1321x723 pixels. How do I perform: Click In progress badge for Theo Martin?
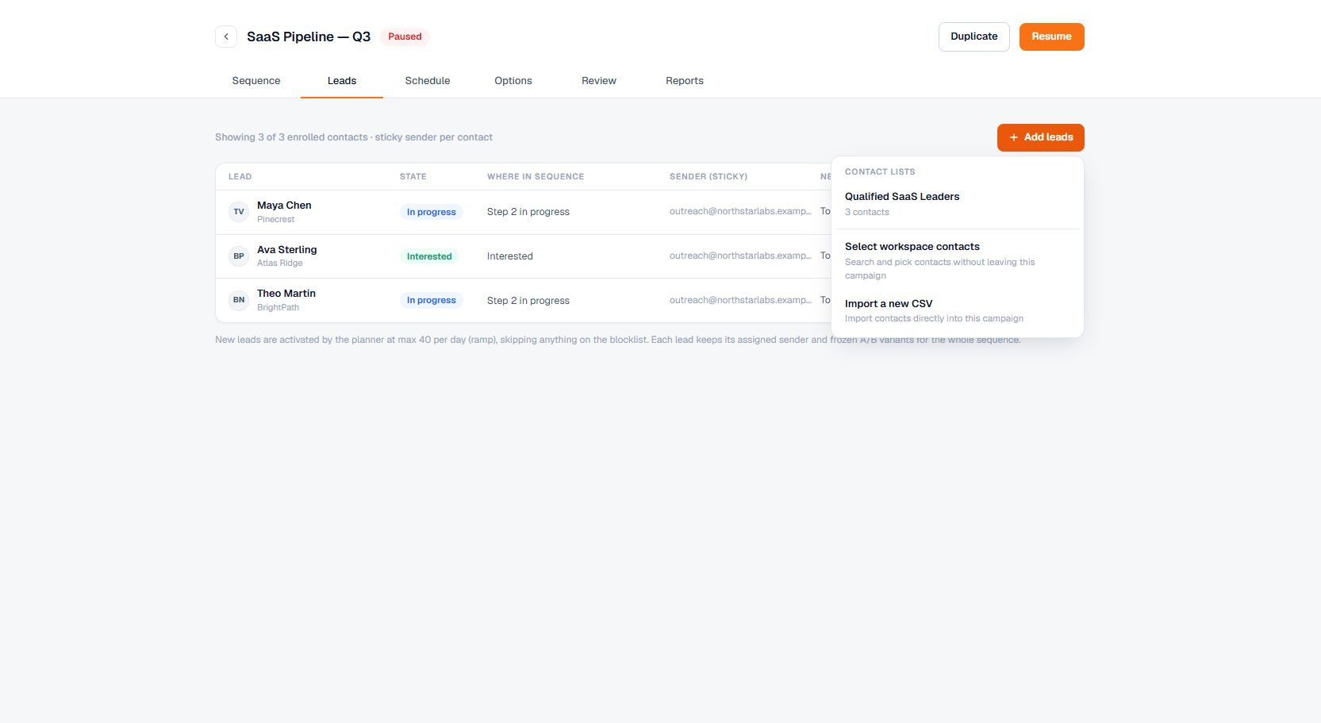(431, 300)
